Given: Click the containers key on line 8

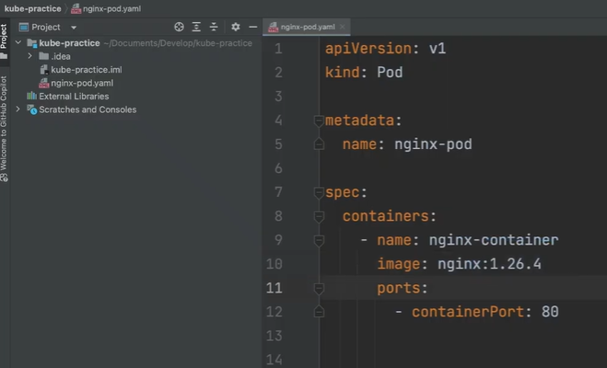Looking at the screenshot, I should 386,216.
